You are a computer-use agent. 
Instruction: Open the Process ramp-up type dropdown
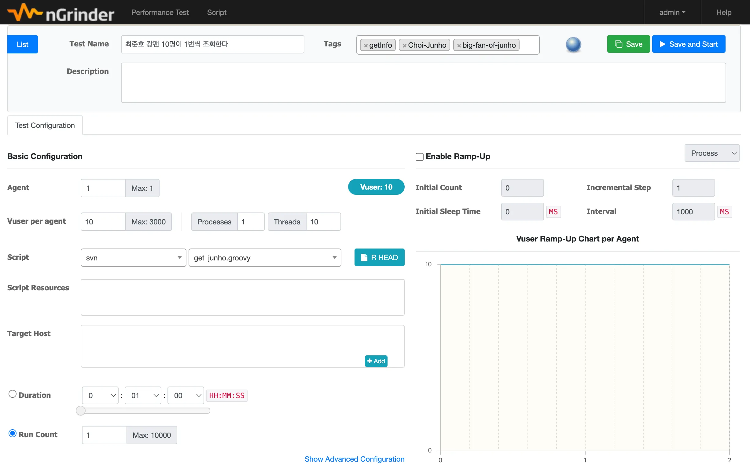pyautogui.click(x=711, y=153)
